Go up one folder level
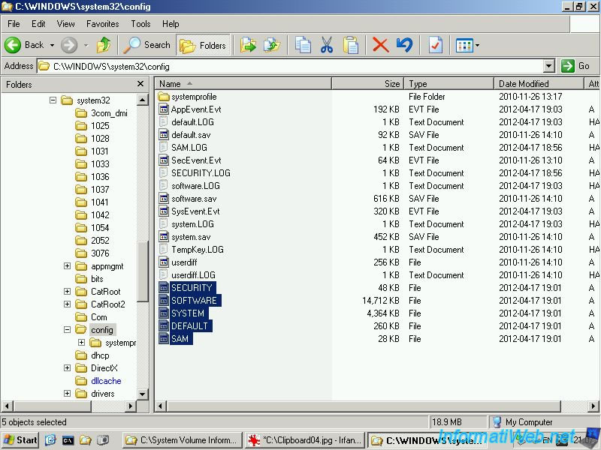The height and width of the screenshot is (450, 601). 103,45
